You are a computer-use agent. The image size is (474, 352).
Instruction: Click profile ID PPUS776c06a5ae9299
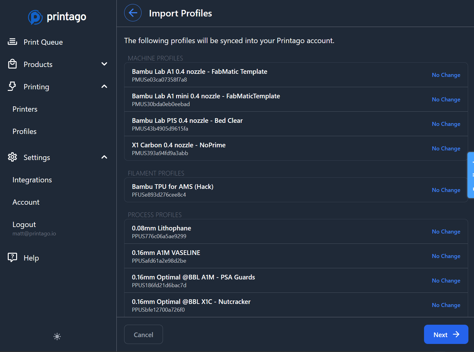click(159, 236)
